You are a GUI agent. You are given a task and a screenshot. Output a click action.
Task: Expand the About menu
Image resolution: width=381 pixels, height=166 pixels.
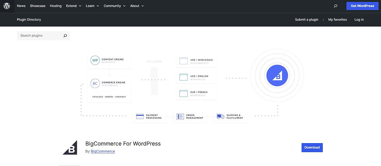click(137, 6)
